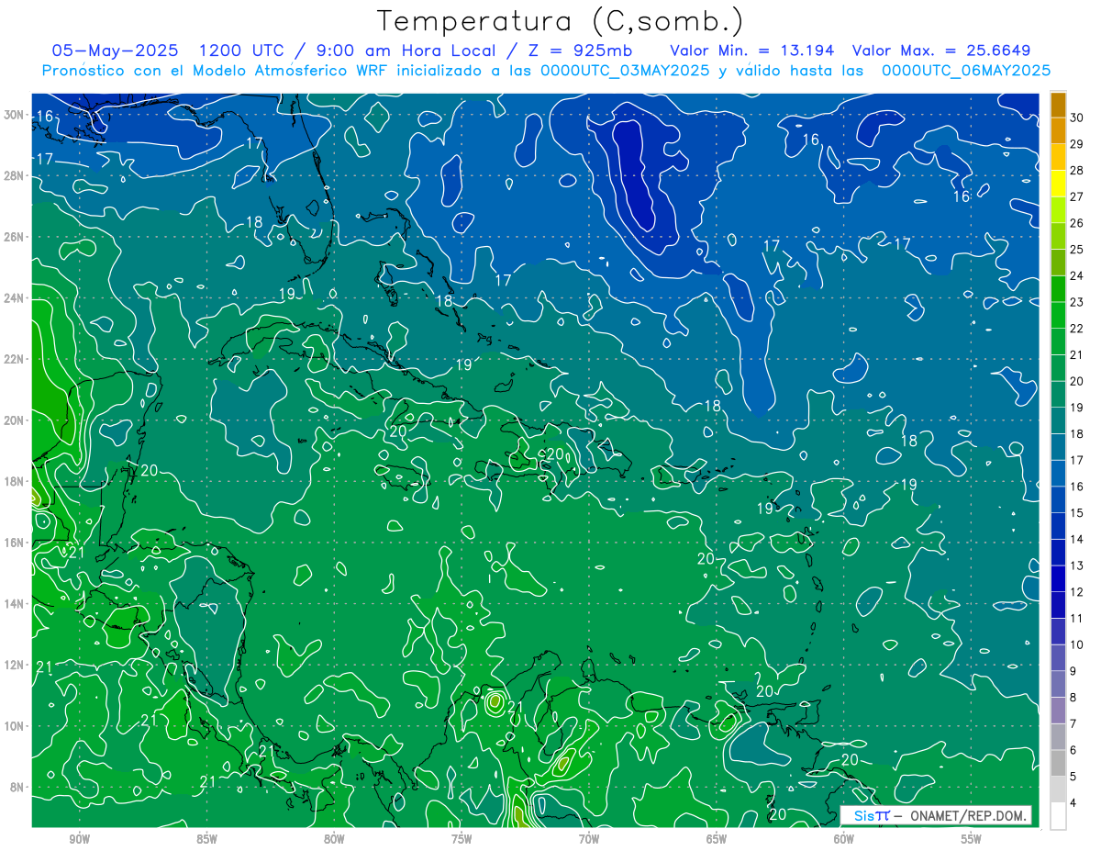The image size is (1101, 851).
Task: Click the 12 label on the color scale
Action: click(1077, 592)
